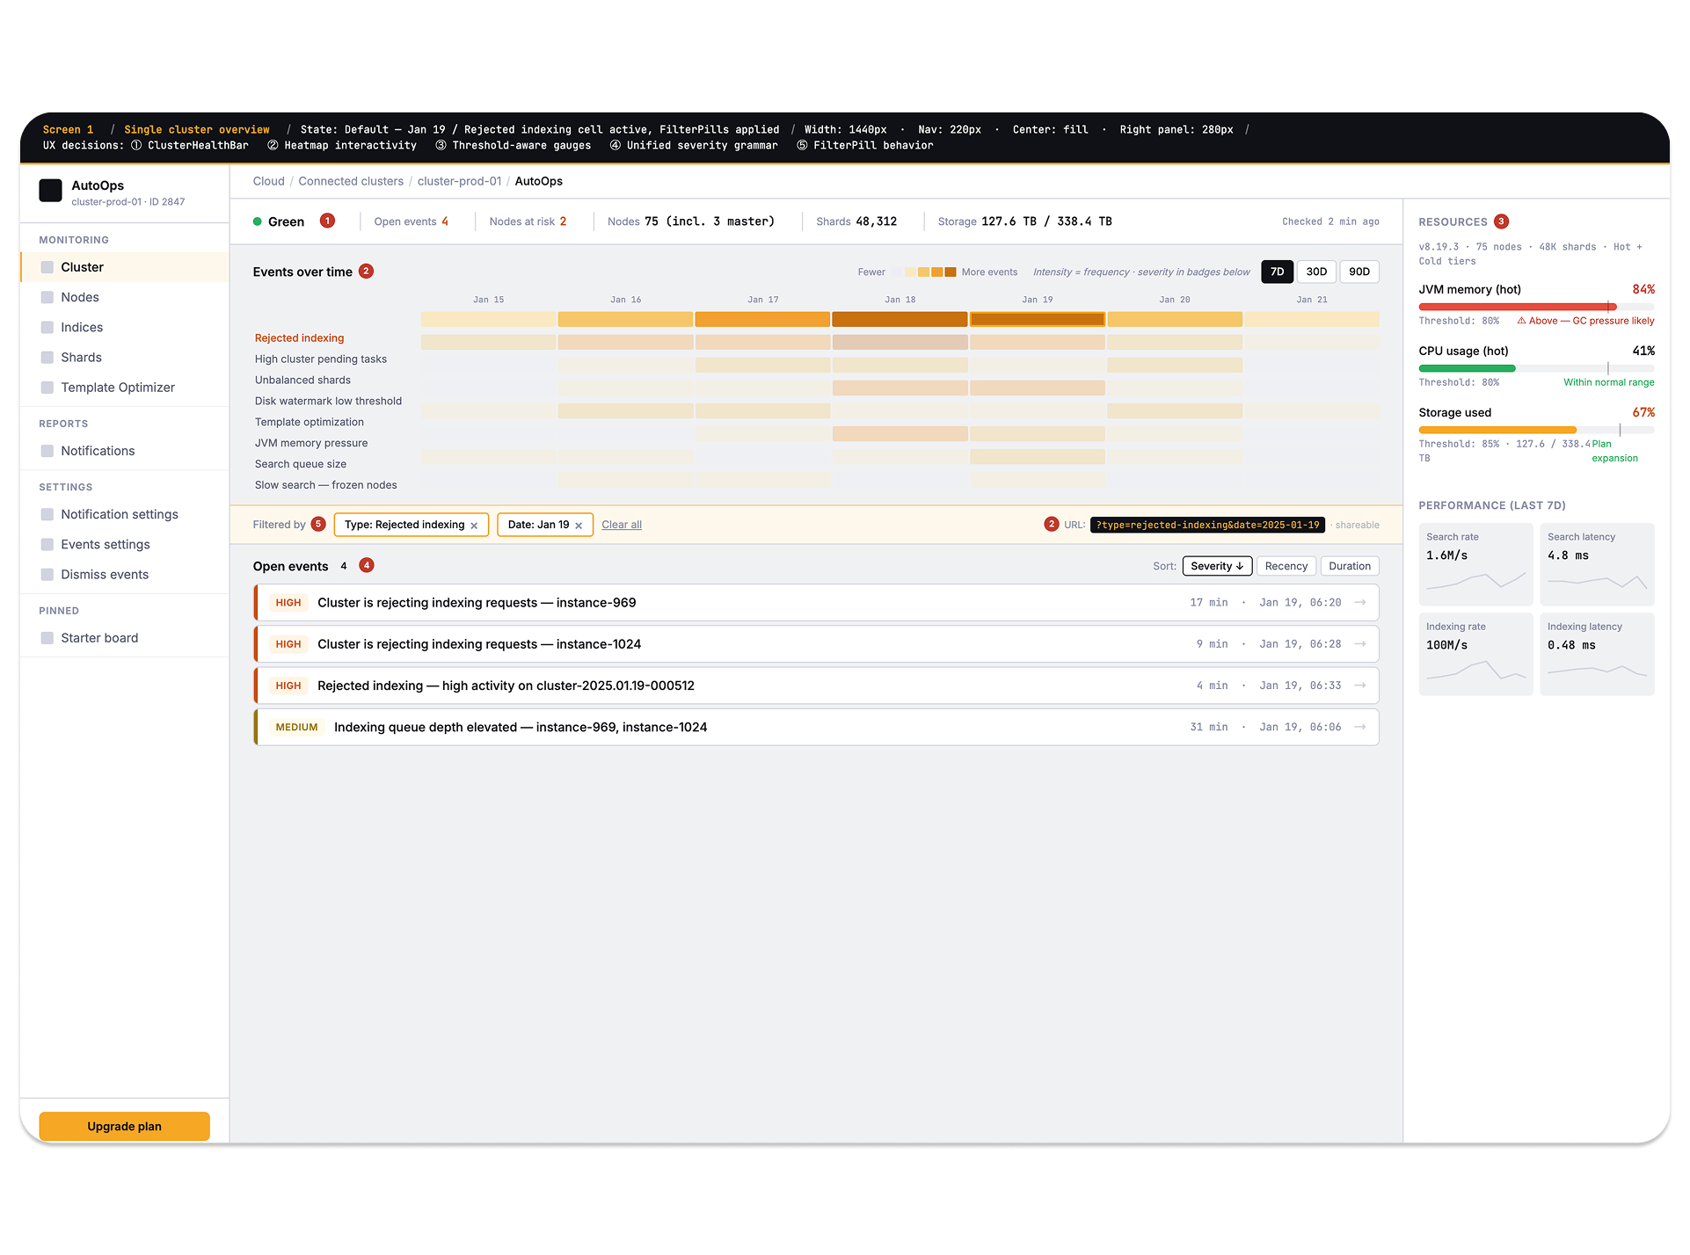Select the Shards icon in sidebar
Viewport: 1690px width, 1255px height.
47,357
